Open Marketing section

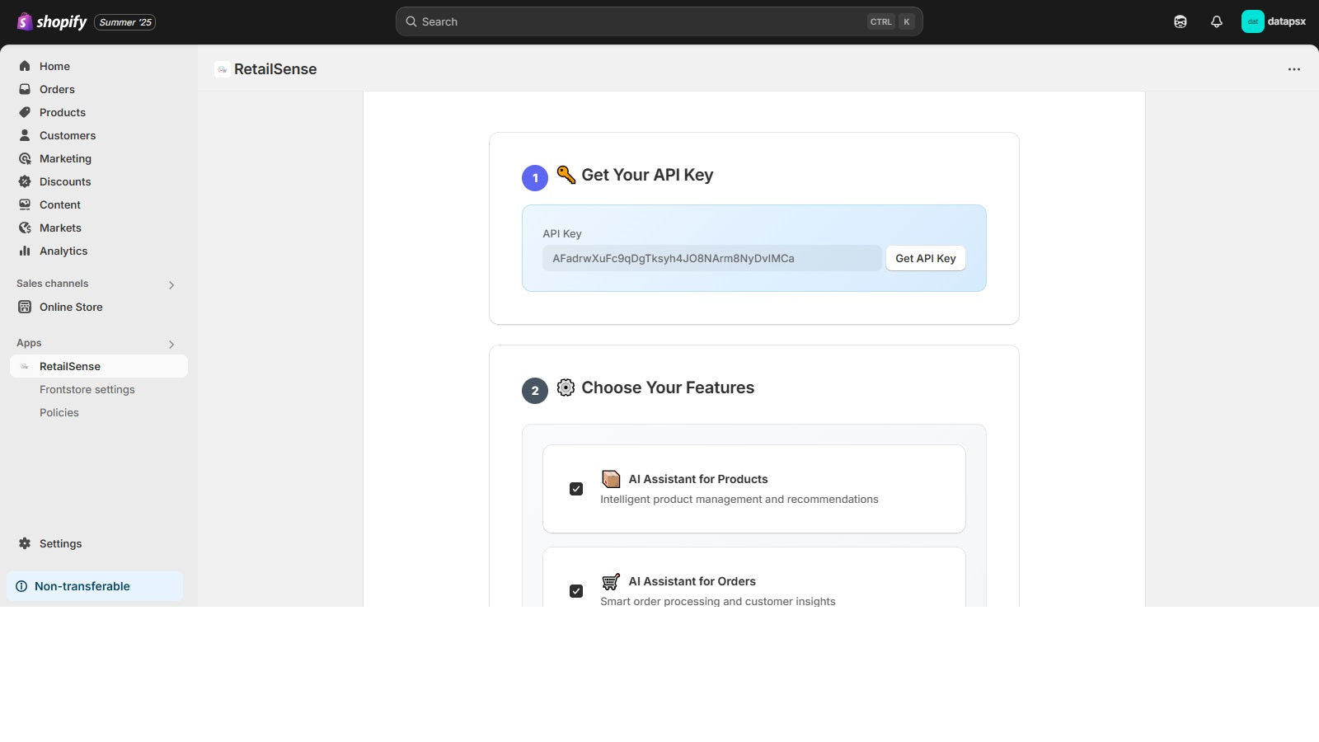click(x=99, y=158)
